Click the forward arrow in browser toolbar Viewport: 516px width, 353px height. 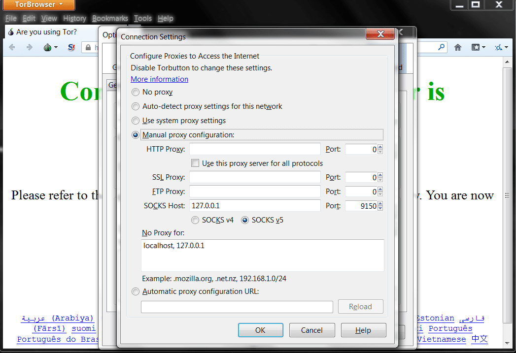29,47
